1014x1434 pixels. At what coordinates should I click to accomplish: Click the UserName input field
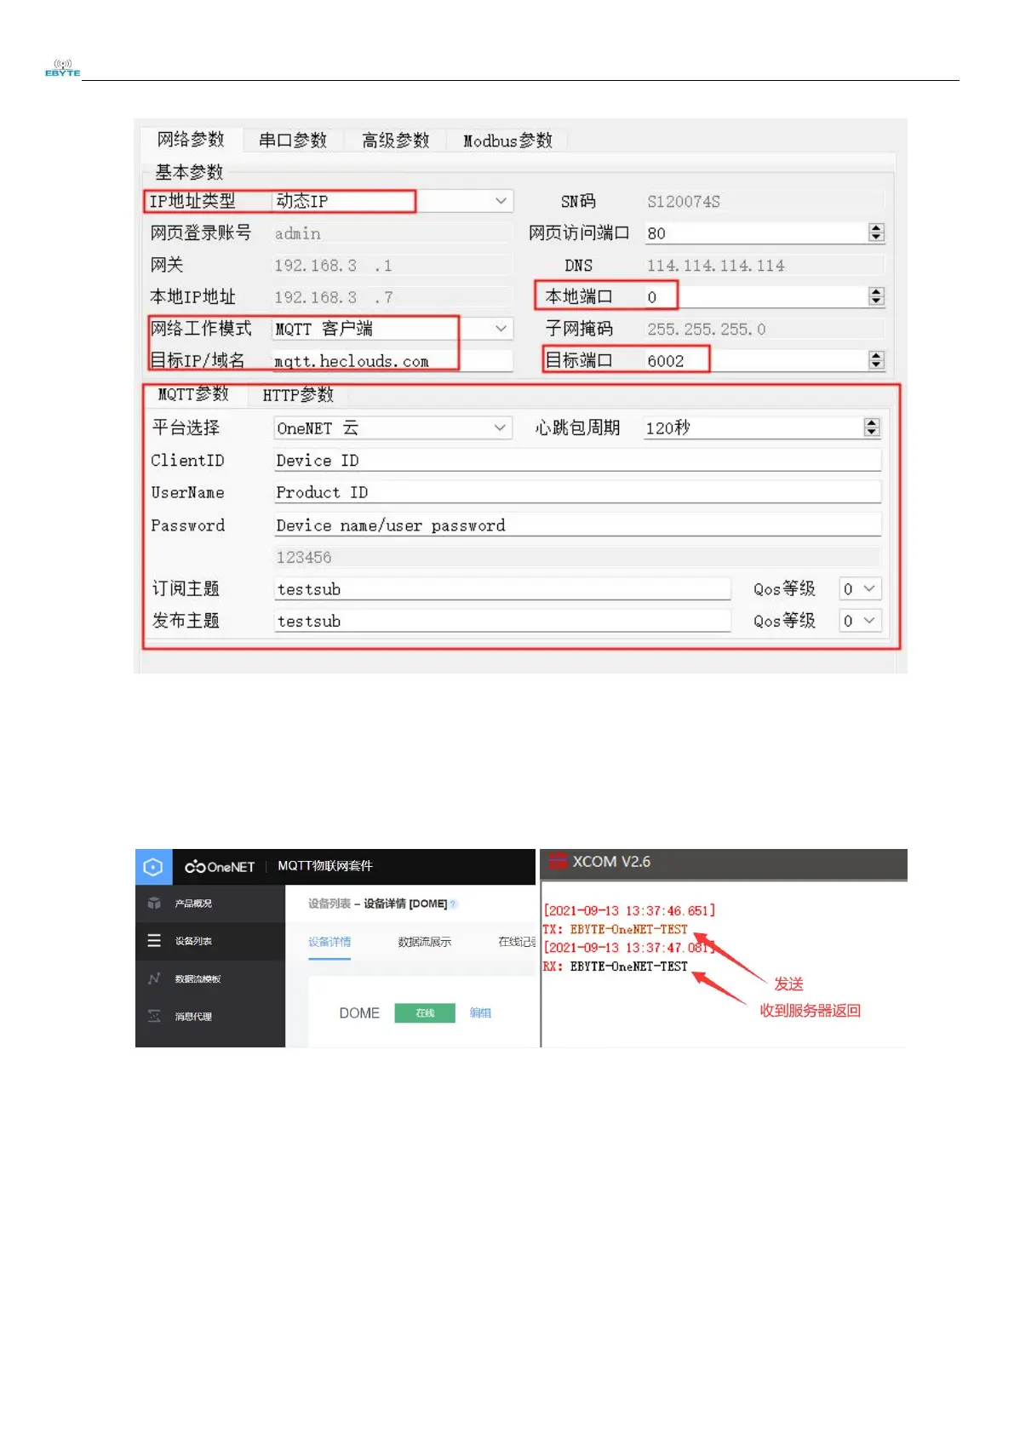(577, 492)
